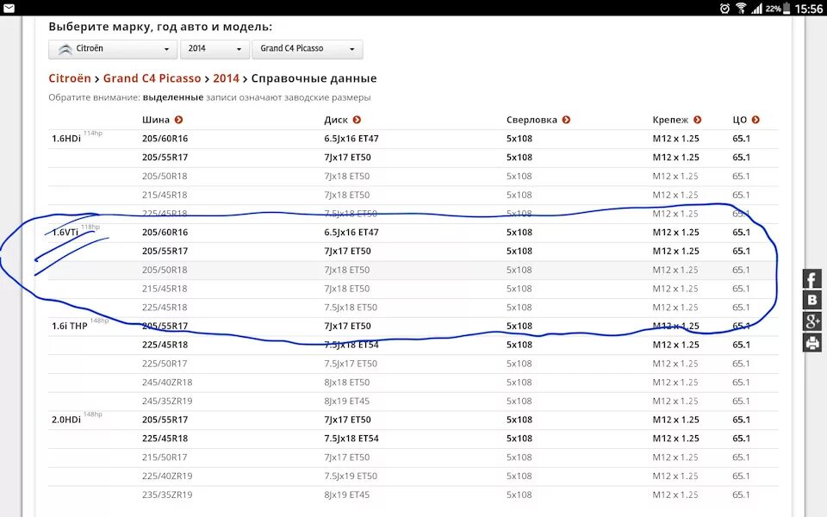Select the 2.0HDi engine label
The image size is (827, 517).
[66, 420]
